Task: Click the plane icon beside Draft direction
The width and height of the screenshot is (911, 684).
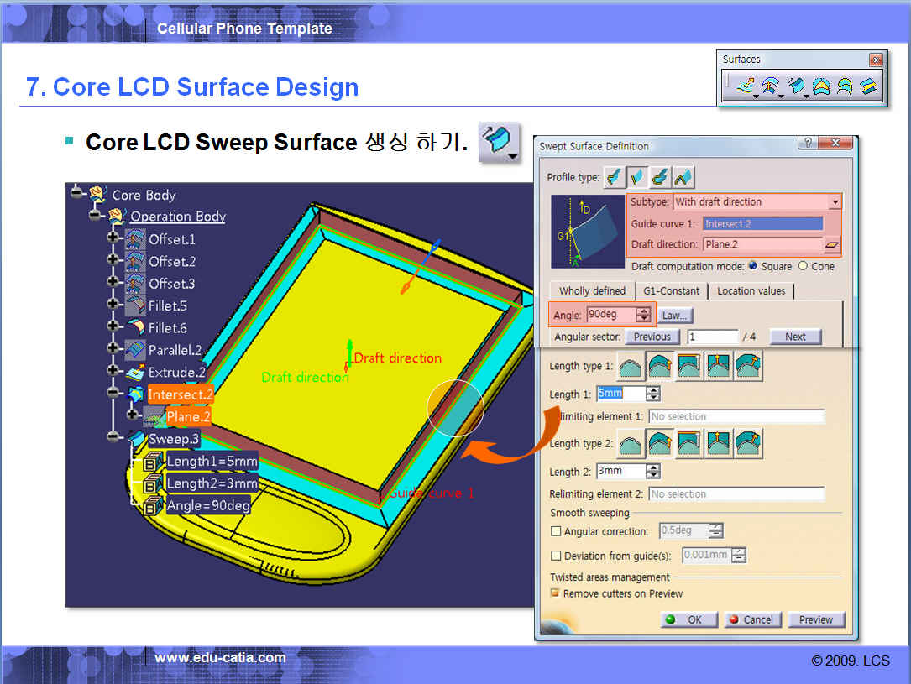Action: [831, 245]
